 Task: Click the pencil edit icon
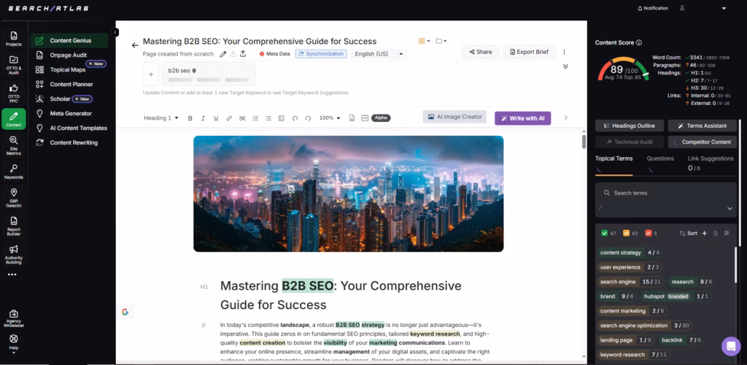[x=223, y=54]
